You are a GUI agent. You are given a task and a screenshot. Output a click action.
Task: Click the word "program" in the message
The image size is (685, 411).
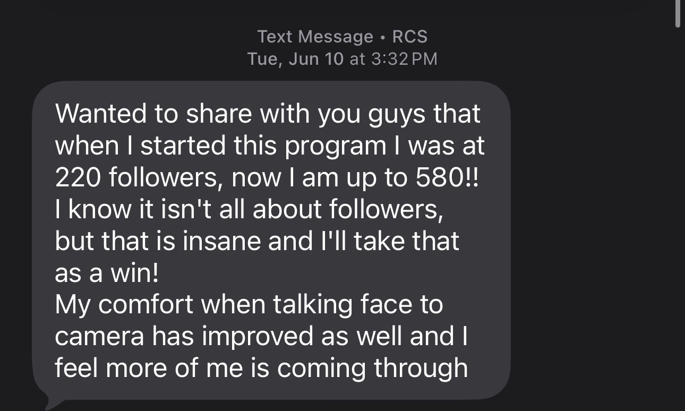click(x=335, y=146)
